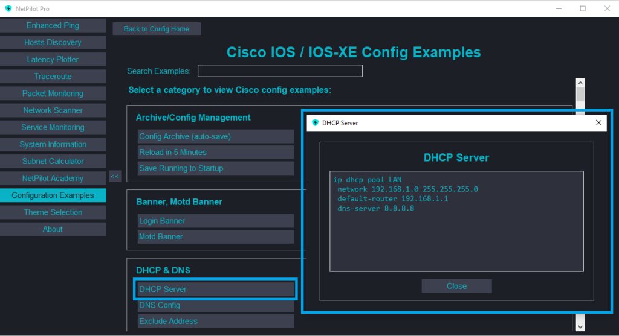Open Theme Selection

[53, 212]
